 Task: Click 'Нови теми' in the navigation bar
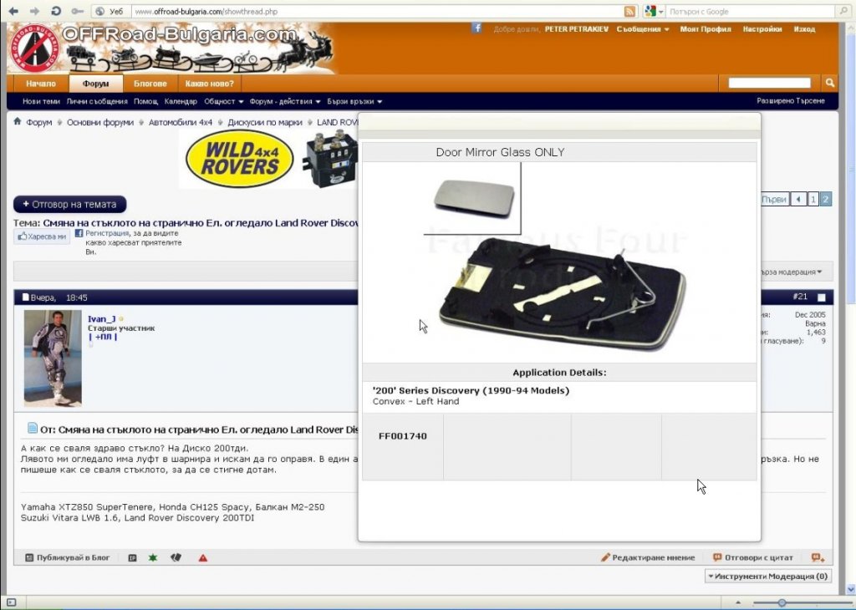pos(42,101)
